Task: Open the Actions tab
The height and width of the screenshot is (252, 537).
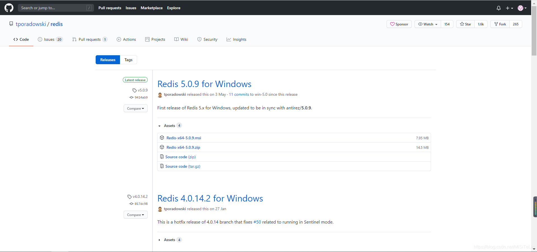Action: [x=126, y=39]
